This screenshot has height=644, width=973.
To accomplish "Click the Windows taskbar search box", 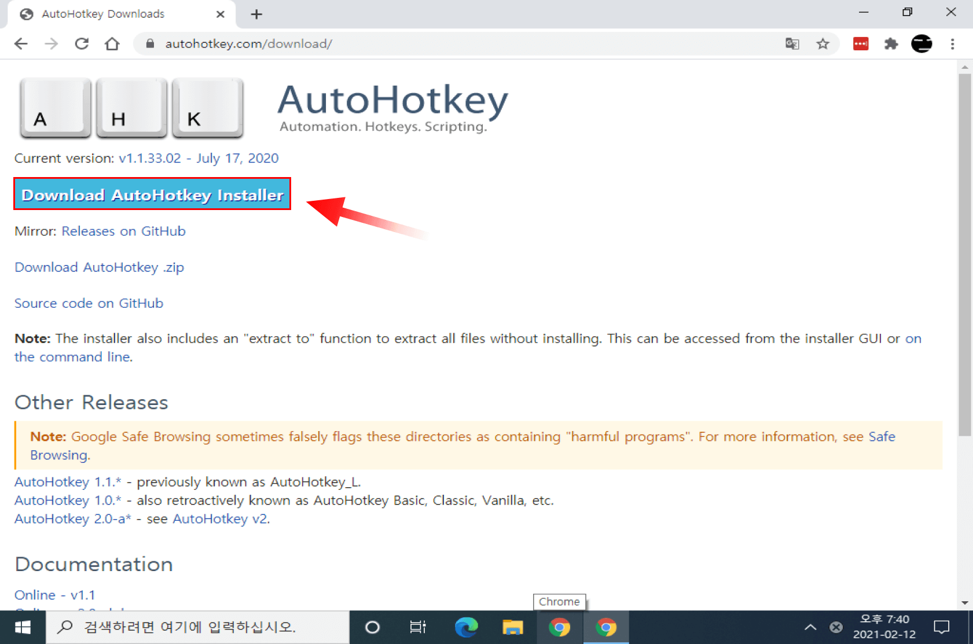I will [197, 627].
